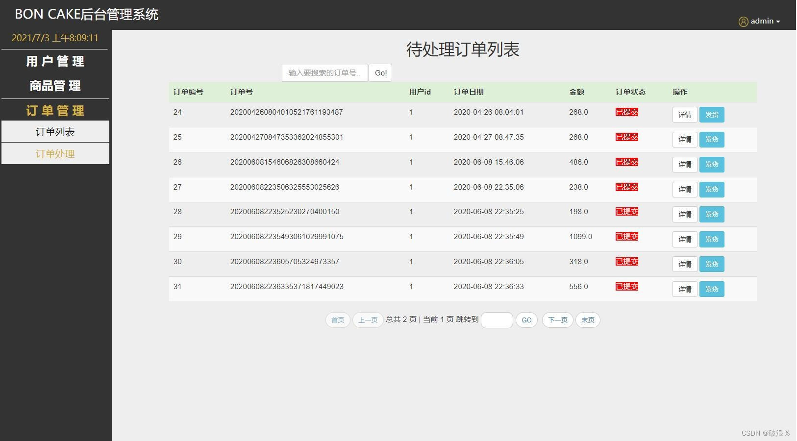Ship order 31 with 发货 button
797x441 pixels.
(712, 289)
